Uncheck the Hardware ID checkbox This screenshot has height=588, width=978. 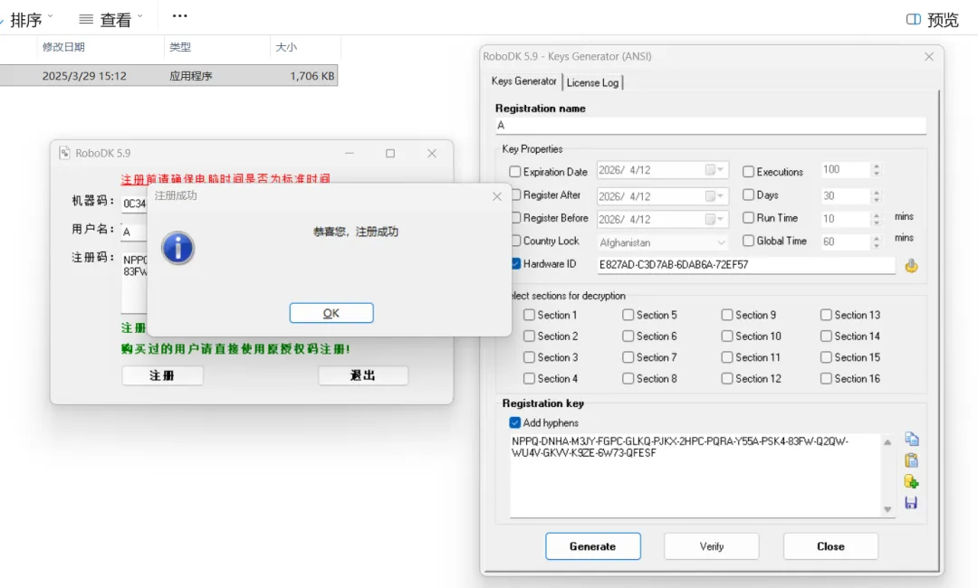tap(515, 263)
